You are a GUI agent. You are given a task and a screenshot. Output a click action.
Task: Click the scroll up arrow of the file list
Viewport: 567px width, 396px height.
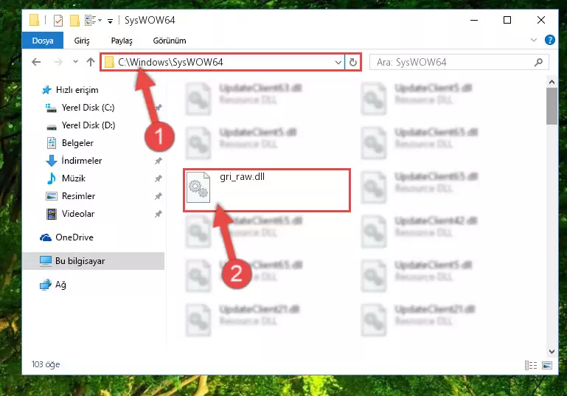[x=552, y=82]
